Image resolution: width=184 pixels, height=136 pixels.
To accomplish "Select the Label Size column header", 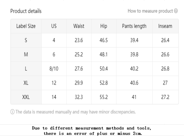I will point(26,26).
